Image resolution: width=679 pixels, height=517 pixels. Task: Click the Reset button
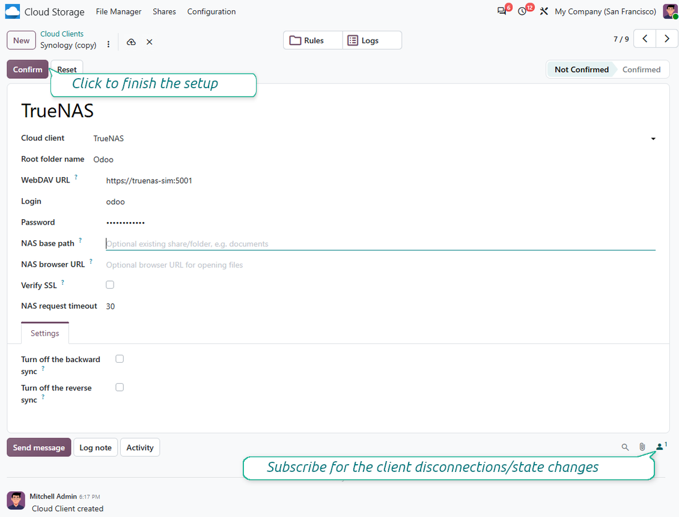pos(67,69)
